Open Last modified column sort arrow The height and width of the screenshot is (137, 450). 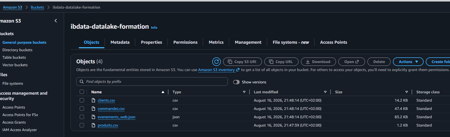point(325,92)
